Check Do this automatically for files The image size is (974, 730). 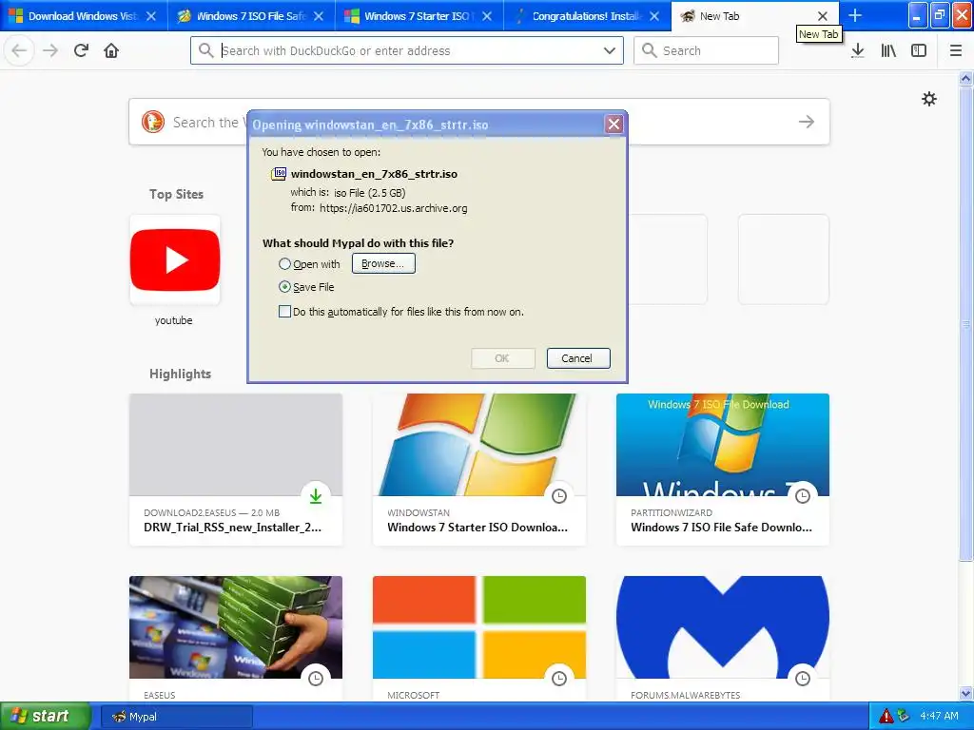[x=284, y=312]
